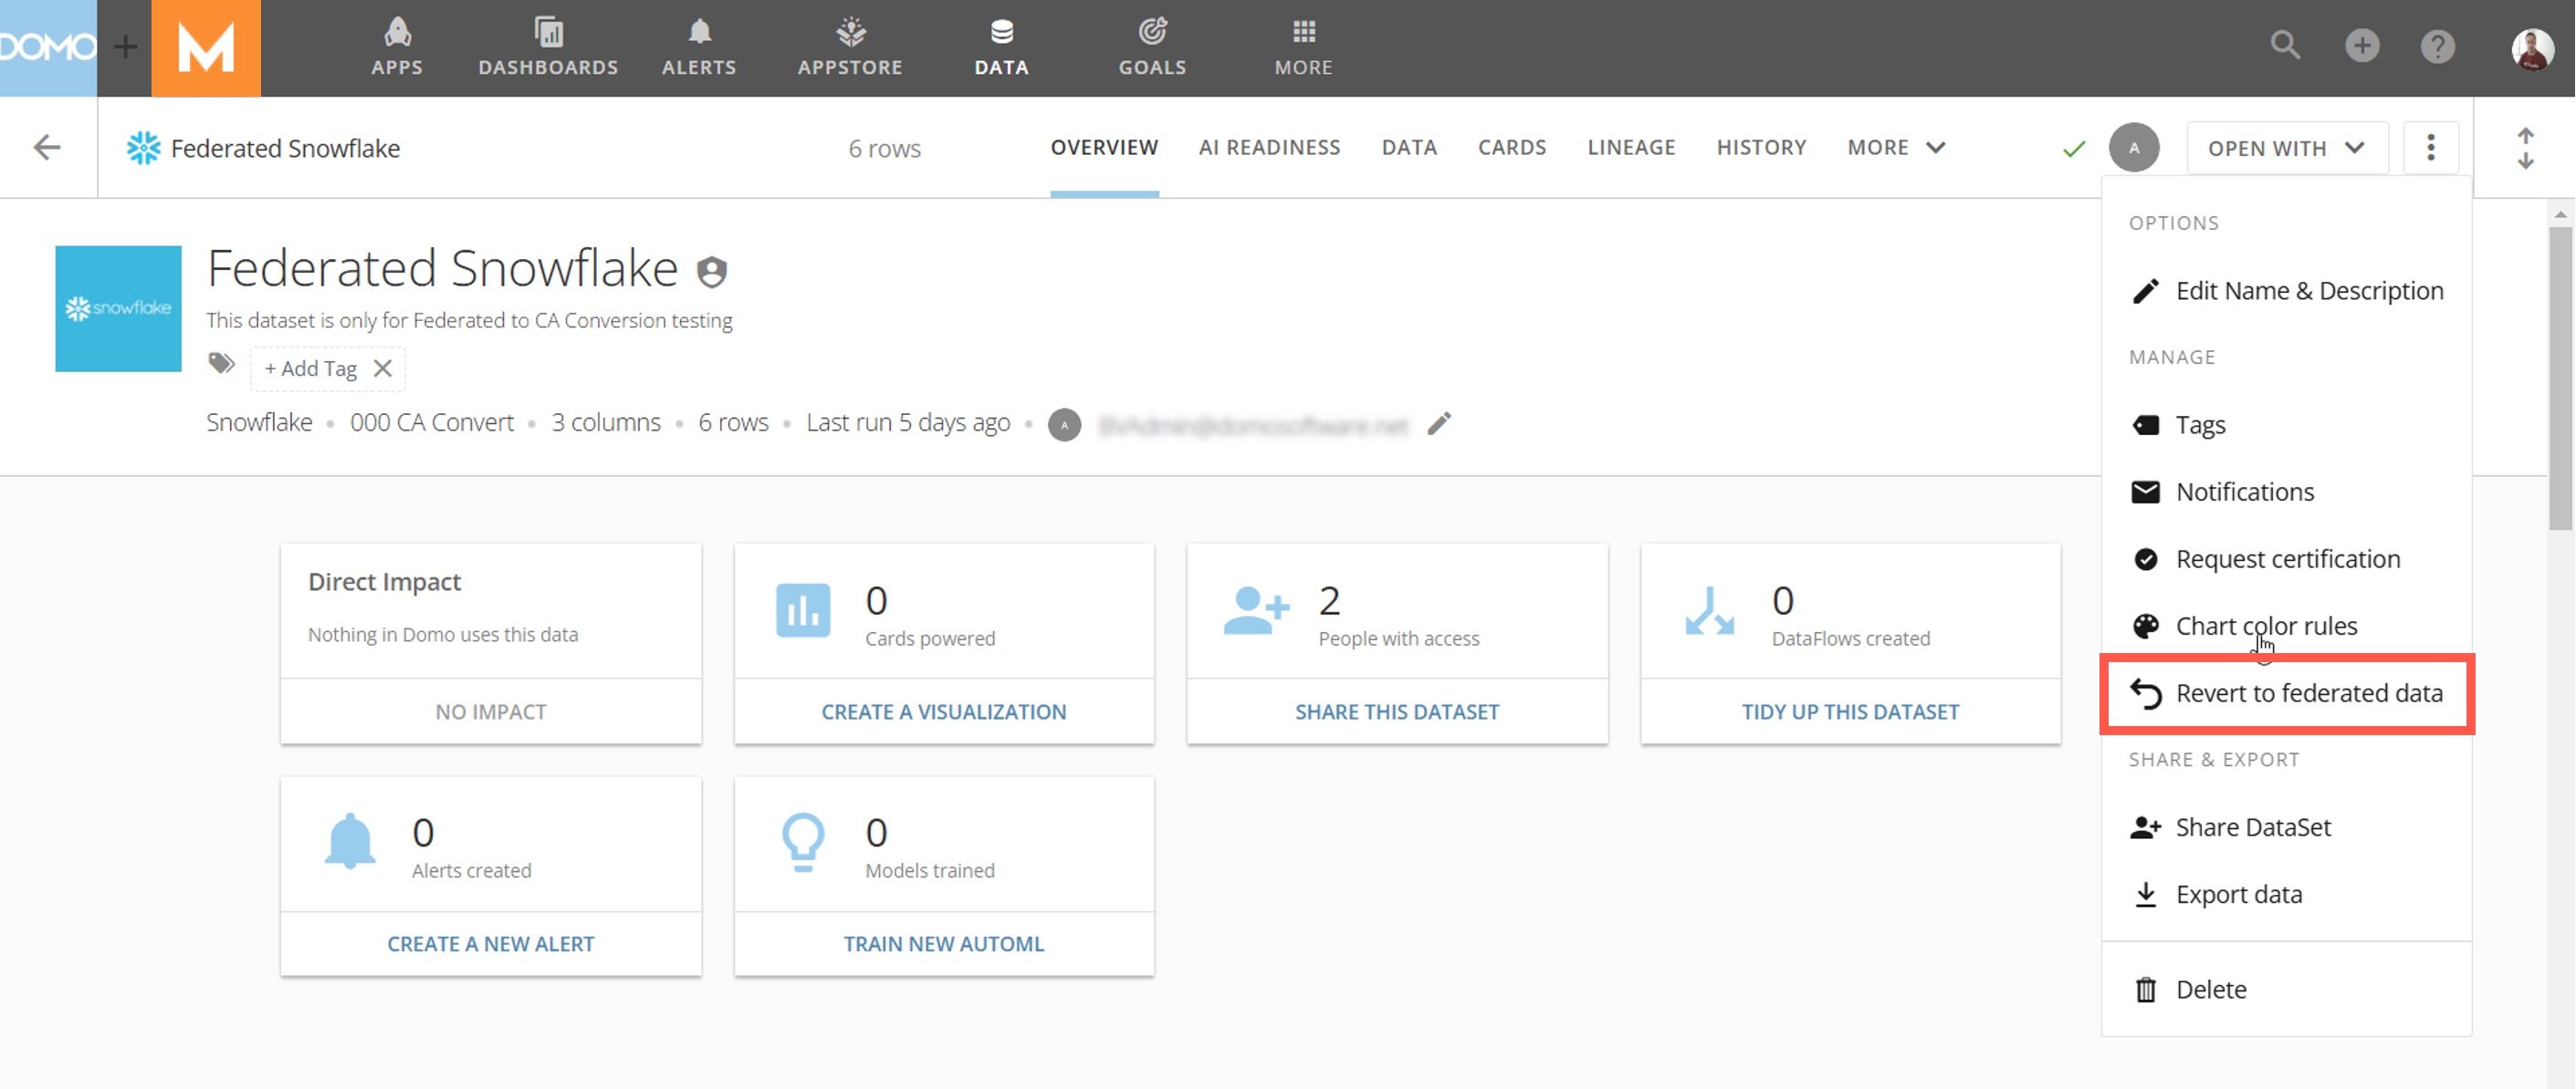
Task: Switch to the AI Readiness tab
Action: (1269, 148)
